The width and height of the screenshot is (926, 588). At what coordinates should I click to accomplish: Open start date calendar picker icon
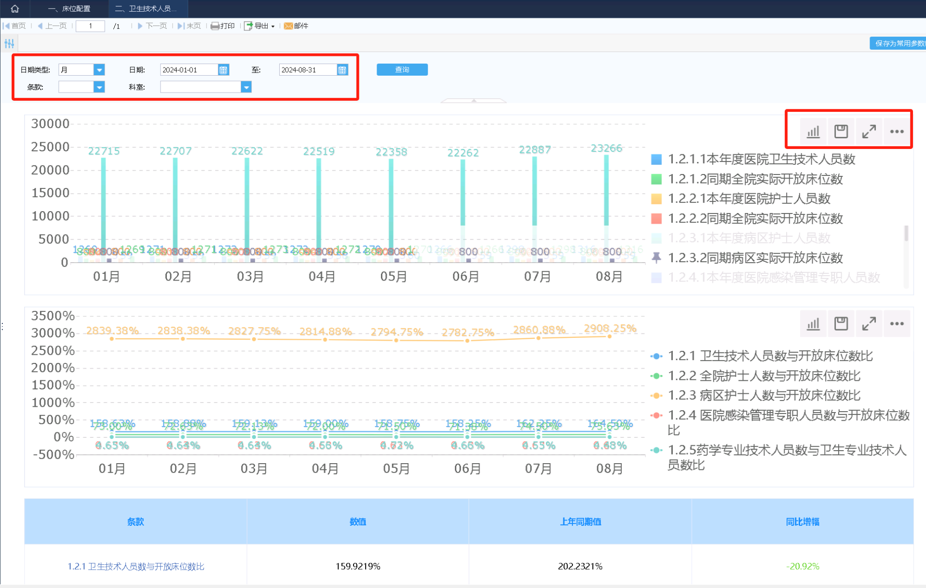click(223, 70)
